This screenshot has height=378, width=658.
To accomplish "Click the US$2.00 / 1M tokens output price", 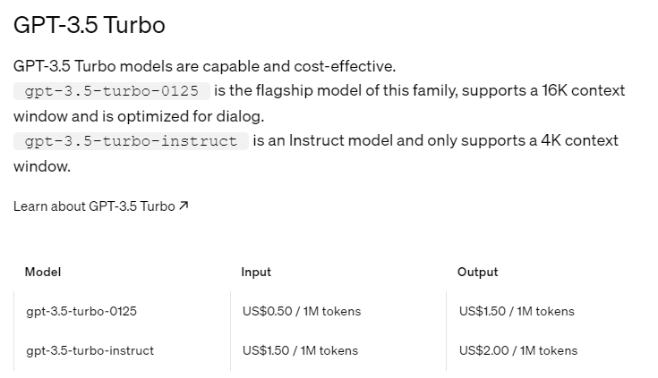I will 518,350.
